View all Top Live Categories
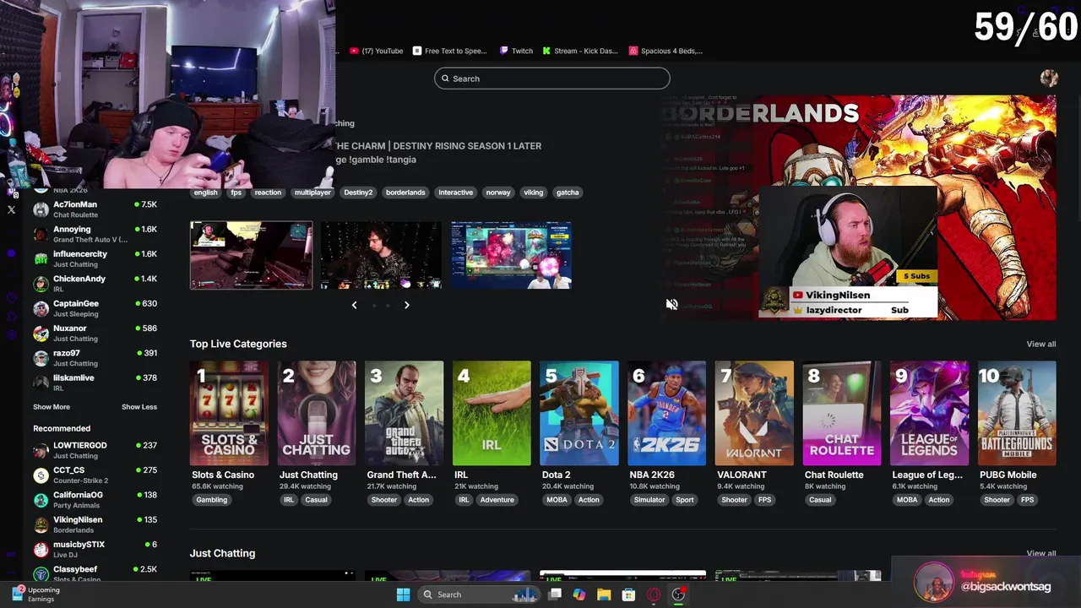Screen dimensions: 1081x608 (1040, 344)
